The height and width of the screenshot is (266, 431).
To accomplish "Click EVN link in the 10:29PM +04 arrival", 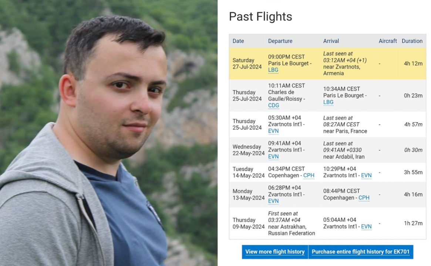I will [366, 175].
